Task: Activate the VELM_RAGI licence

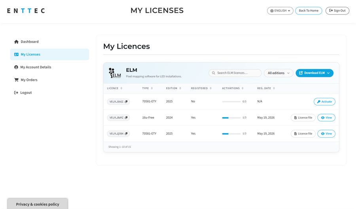Action: tap(324, 102)
